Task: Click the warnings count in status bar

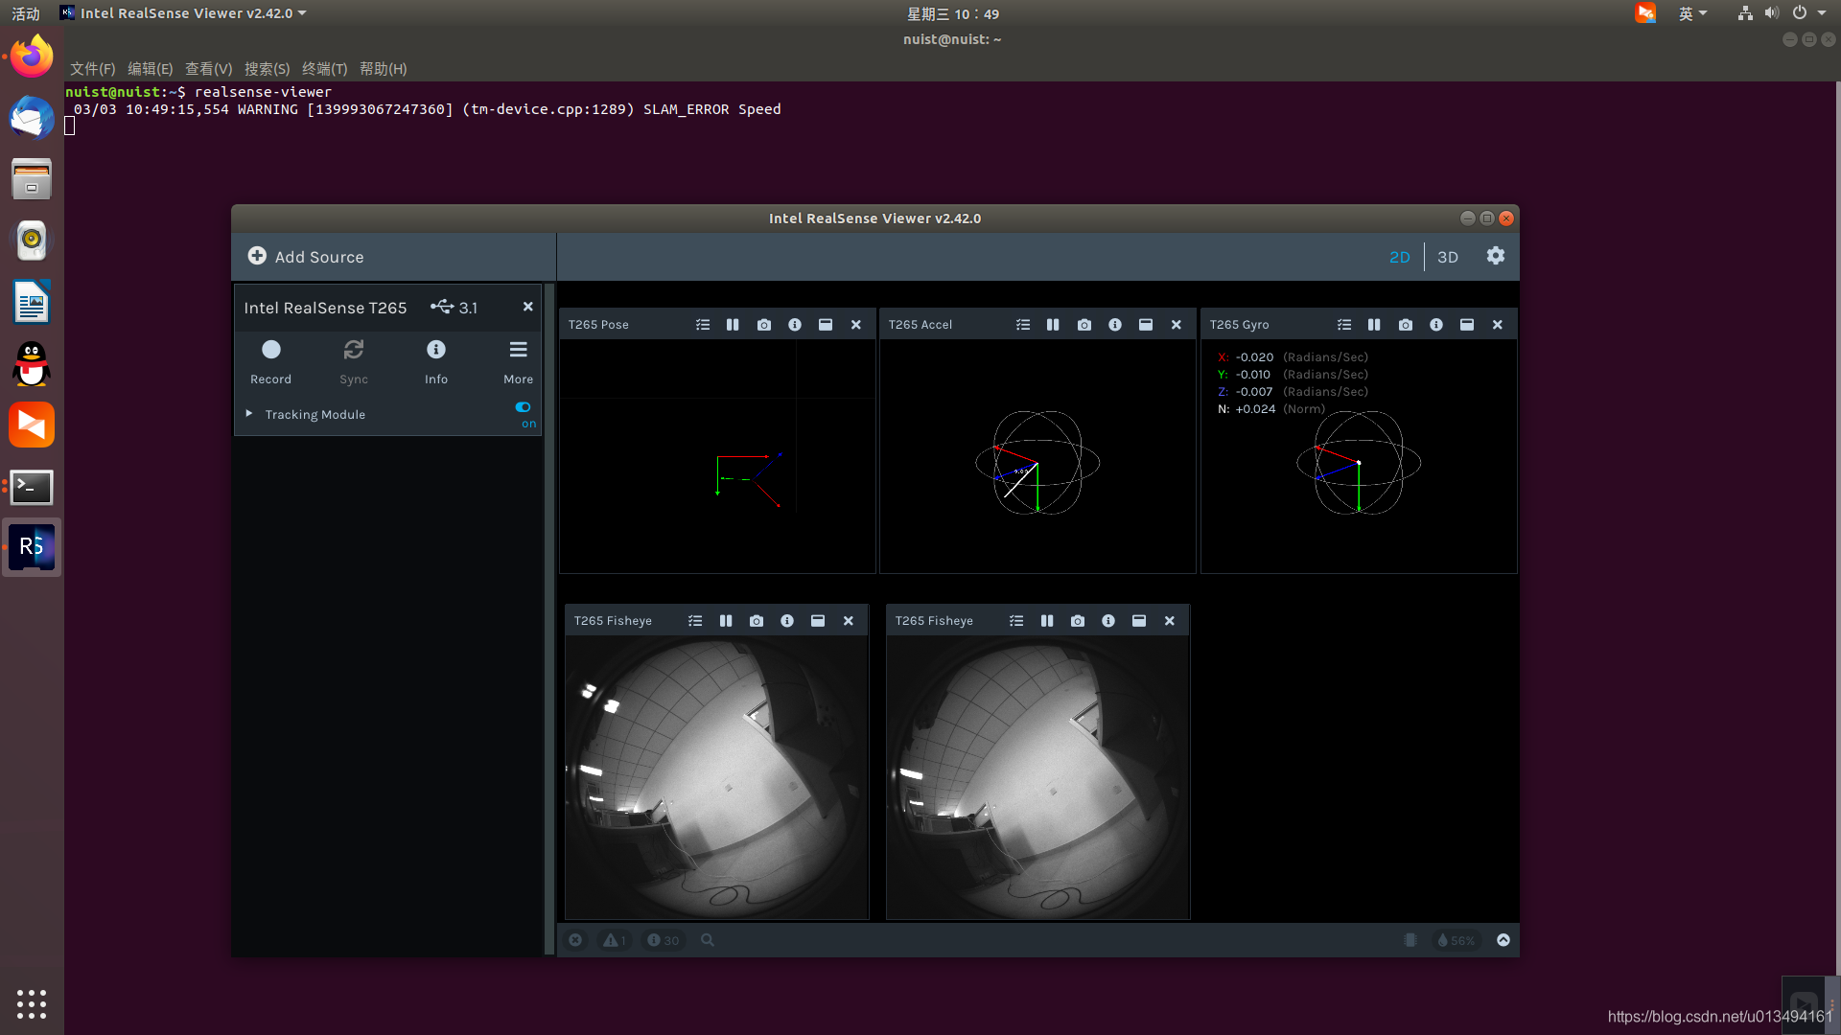Action: [614, 940]
